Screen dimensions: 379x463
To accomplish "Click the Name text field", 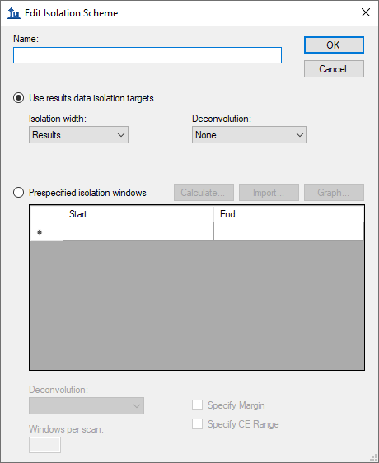I will [147, 55].
